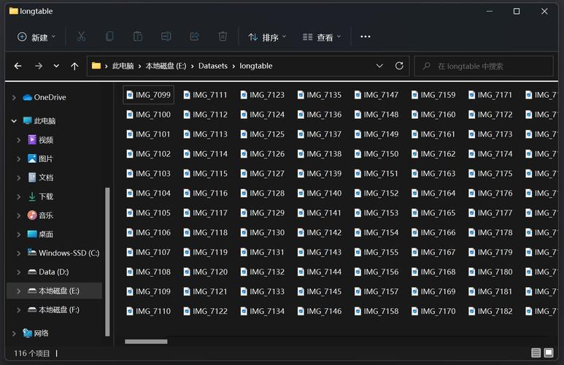Image resolution: width=564 pixels, height=365 pixels.
Task: Expand the 网络 tree node chevron
Action: [x=14, y=334]
